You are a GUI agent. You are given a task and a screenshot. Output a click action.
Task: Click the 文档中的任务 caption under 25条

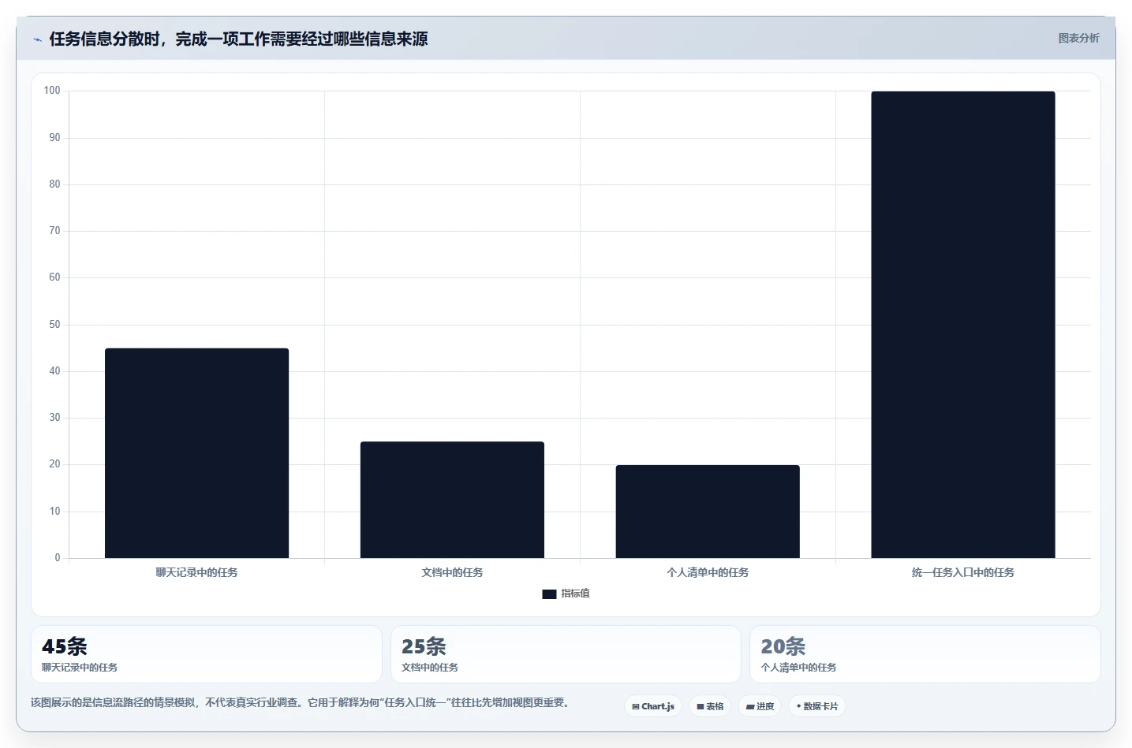[430, 667]
